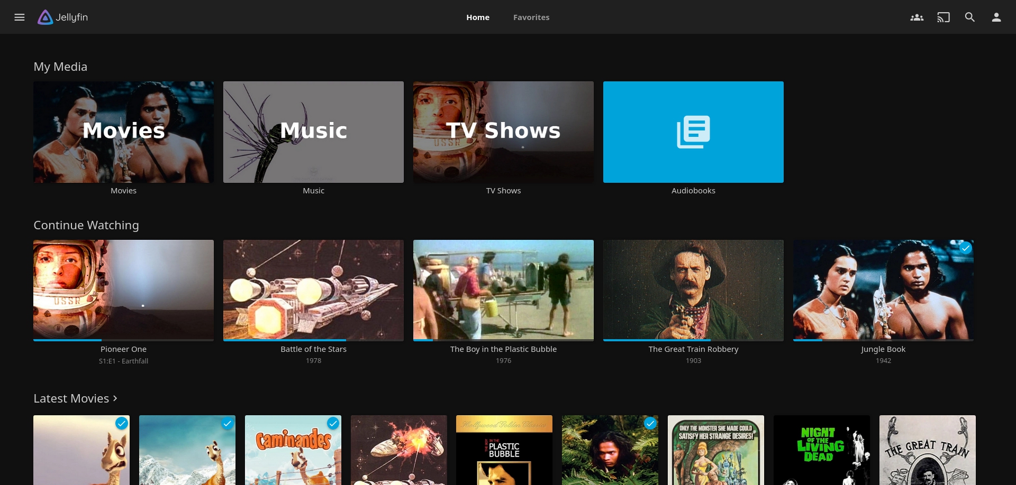Screen dimensions: 1016x485
Task: Click the Audiobooks caption under the card
Action: [x=693, y=191]
